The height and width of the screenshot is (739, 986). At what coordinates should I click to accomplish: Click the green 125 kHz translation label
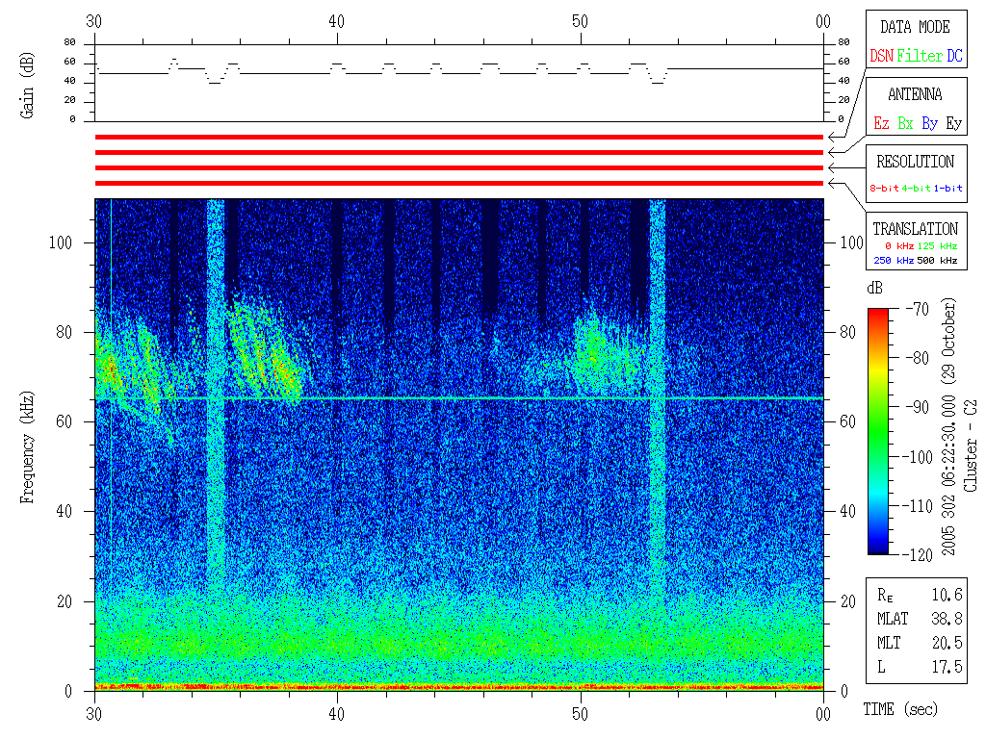(937, 245)
